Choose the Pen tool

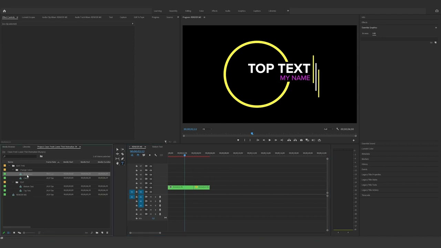point(122,158)
